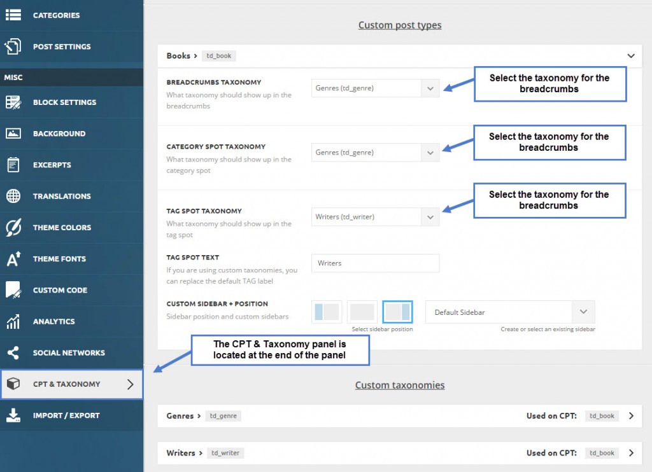The width and height of the screenshot is (652, 472).
Task: Open the Default Sidebar dropdown
Action: [x=583, y=312]
